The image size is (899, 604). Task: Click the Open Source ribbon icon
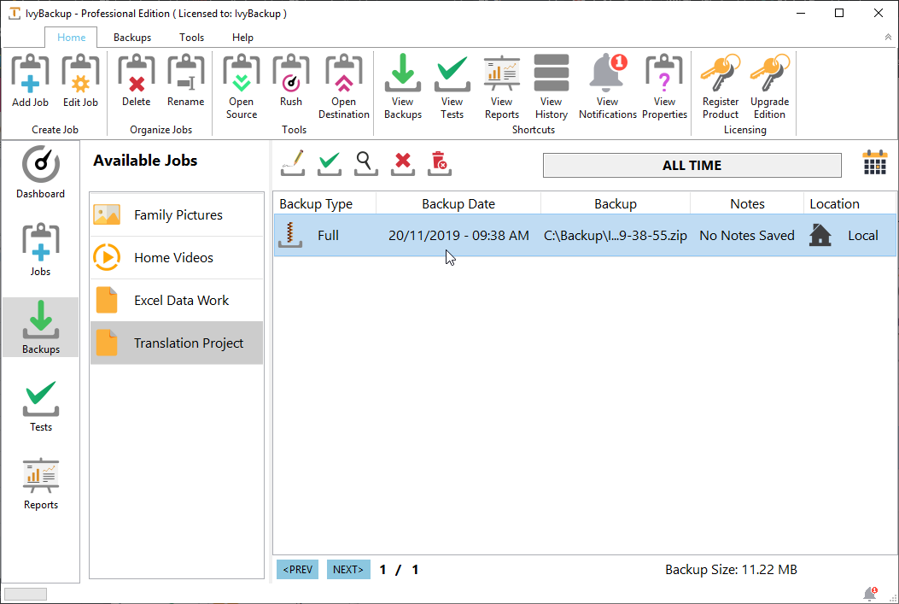tap(242, 86)
